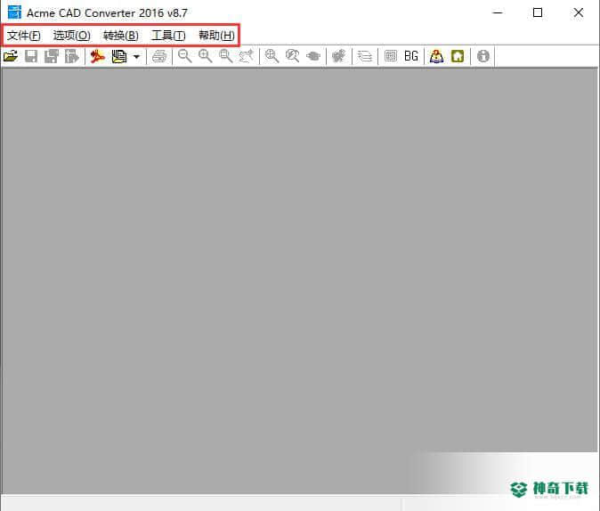
Task: Click the Zoom In magnifier icon
Action: click(x=206, y=56)
